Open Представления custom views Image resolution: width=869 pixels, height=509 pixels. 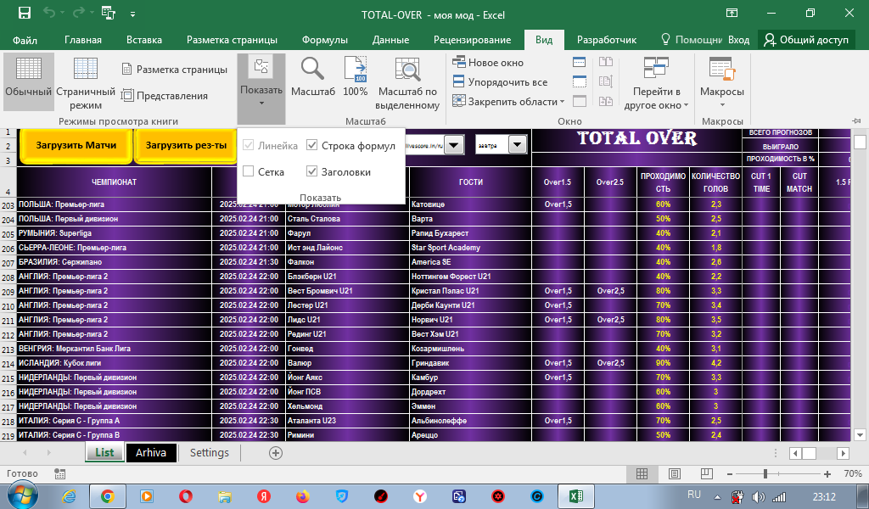(165, 96)
